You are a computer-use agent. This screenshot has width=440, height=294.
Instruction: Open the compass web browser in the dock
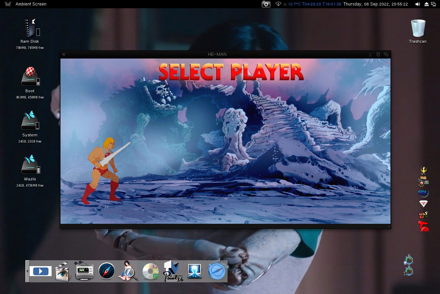107,271
